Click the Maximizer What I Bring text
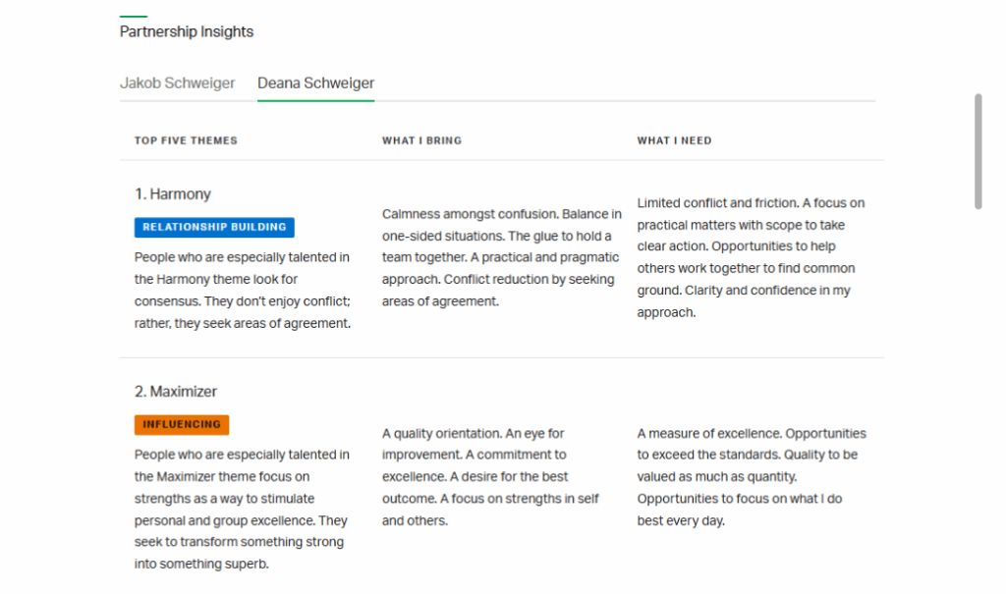Image resolution: width=1006 pixels, height=594 pixels. 491,476
